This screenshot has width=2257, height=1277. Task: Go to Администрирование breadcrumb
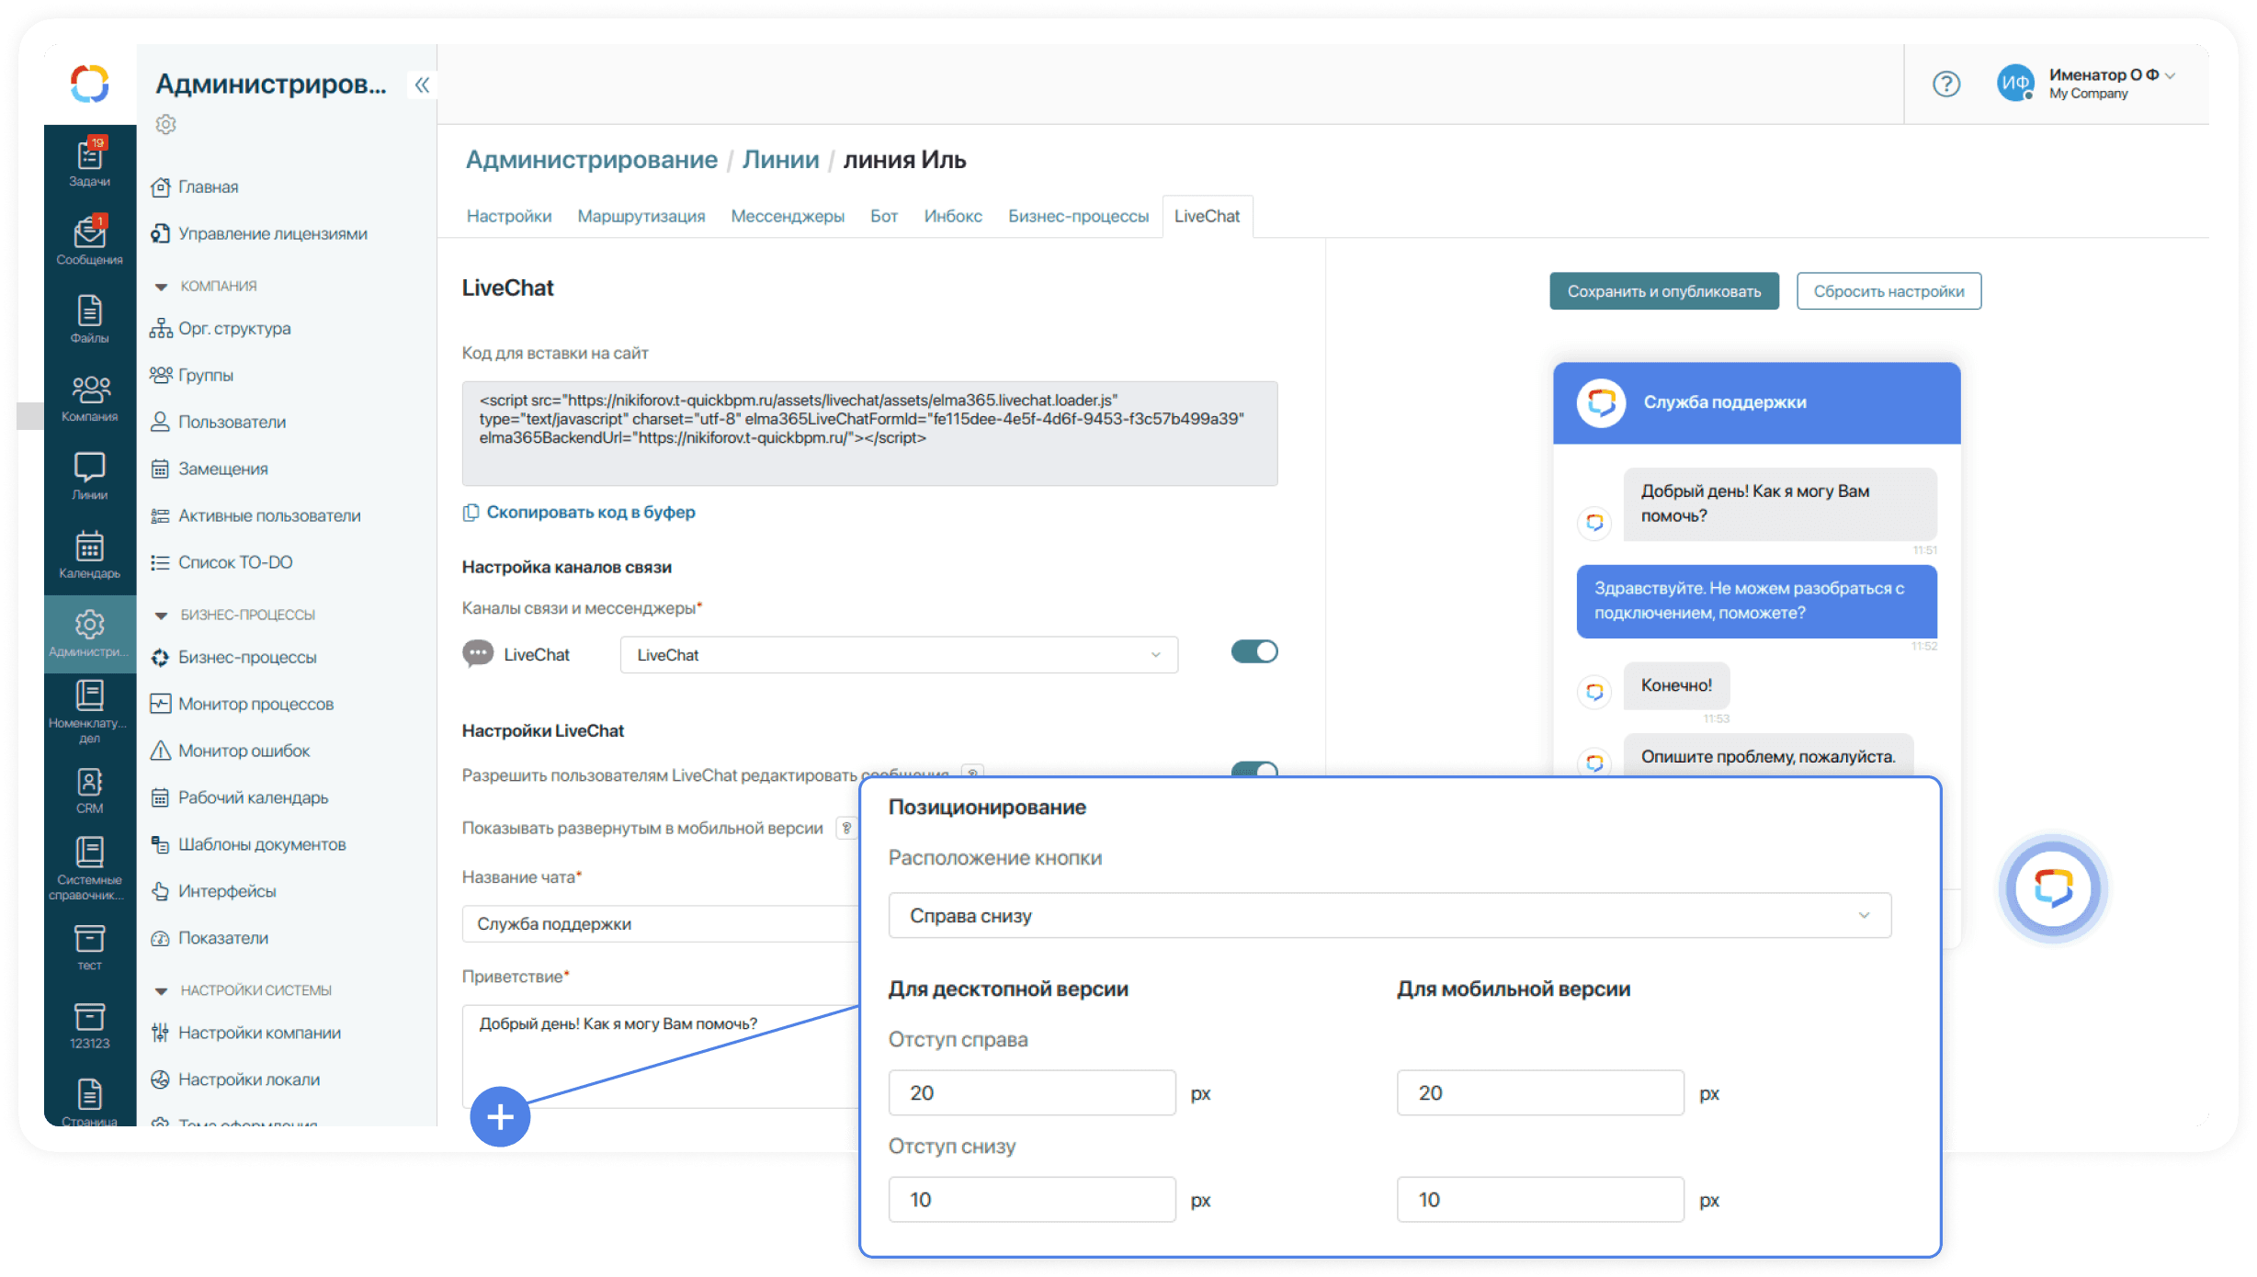coord(591,160)
